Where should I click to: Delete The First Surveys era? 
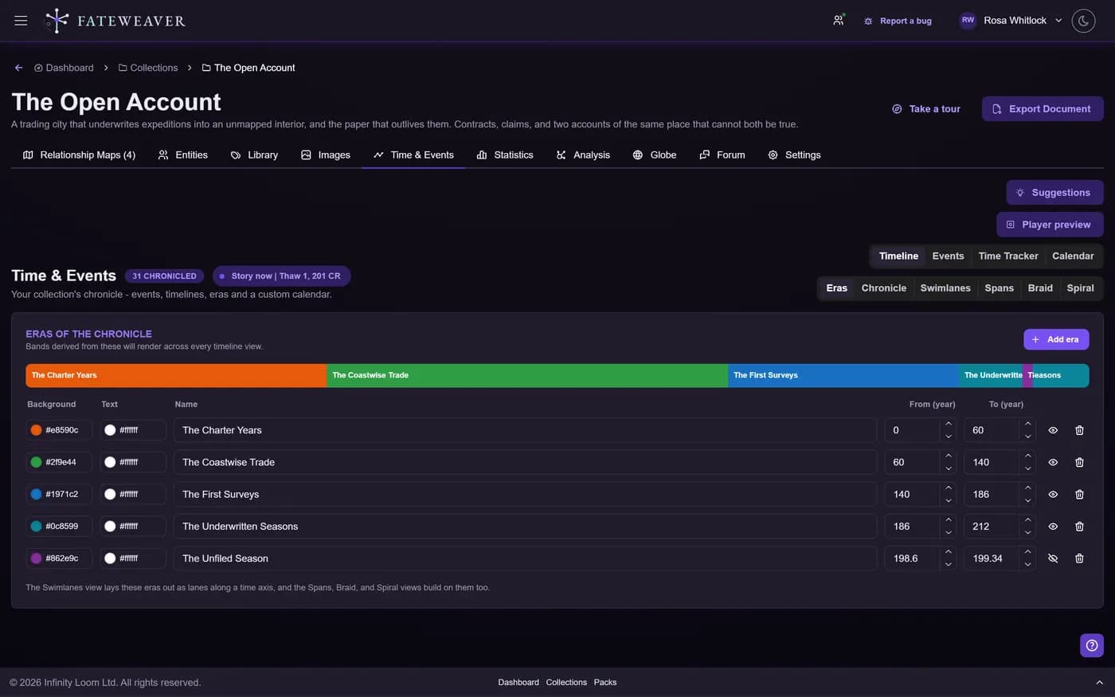click(1079, 495)
